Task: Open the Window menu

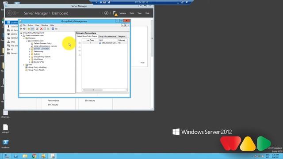Action: (x=45, y=25)
